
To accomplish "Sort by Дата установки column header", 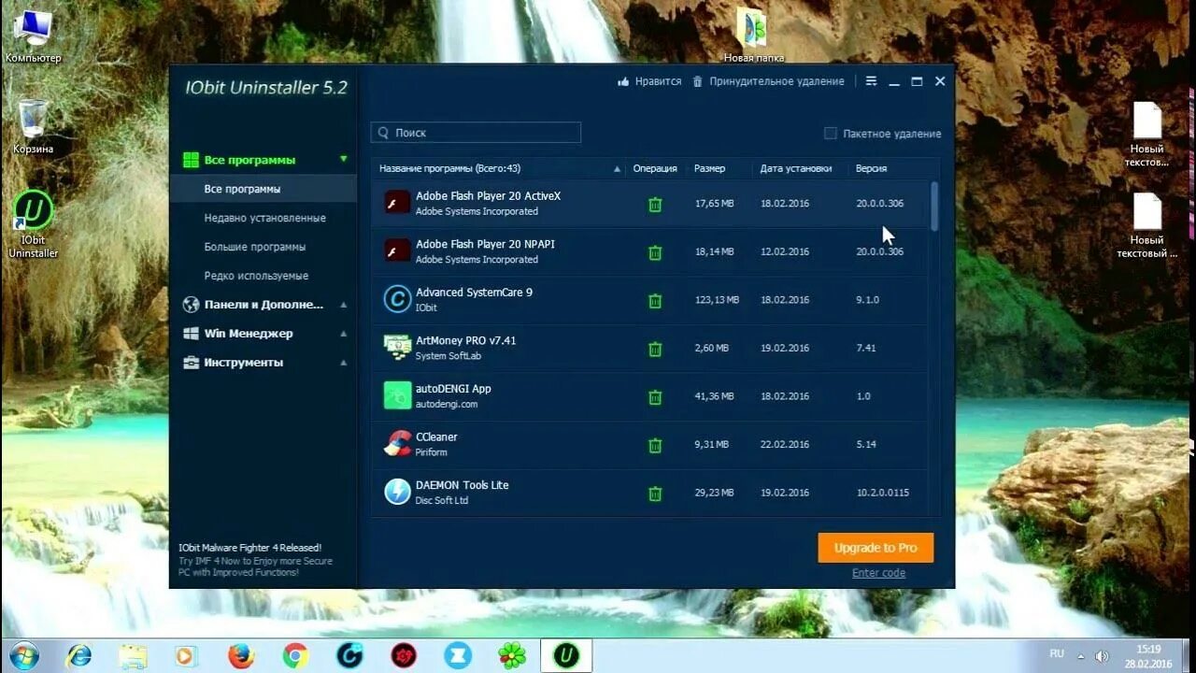I will click(795, 168).
